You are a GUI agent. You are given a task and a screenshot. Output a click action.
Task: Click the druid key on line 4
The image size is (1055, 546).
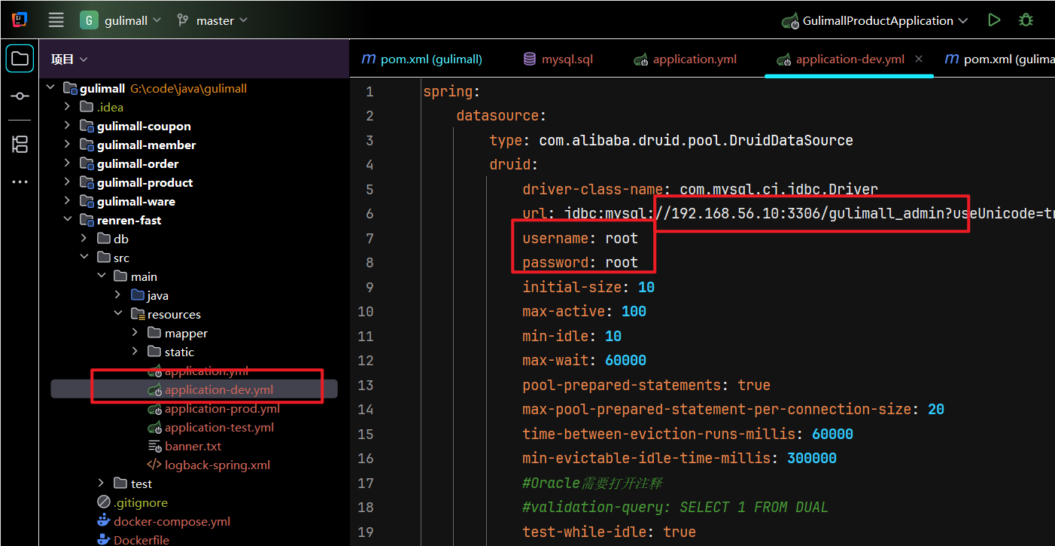510,164
